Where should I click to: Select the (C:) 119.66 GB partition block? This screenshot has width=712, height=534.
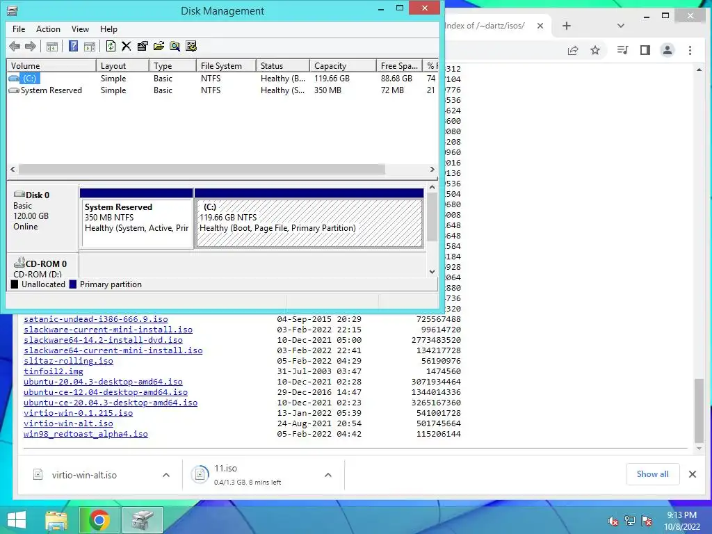coord(309,218)
